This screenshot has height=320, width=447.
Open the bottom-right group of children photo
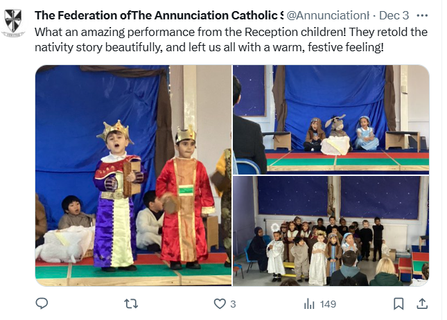pos(331,231)
